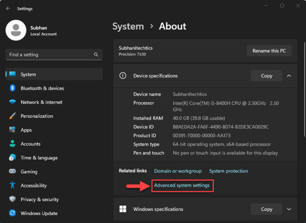Click the Accounts person icon
This screenshot has width=306, height=223.
(13, 144)
